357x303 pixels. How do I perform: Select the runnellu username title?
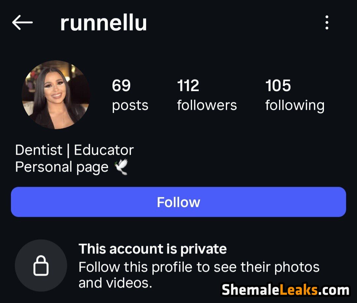click(103, 23)
